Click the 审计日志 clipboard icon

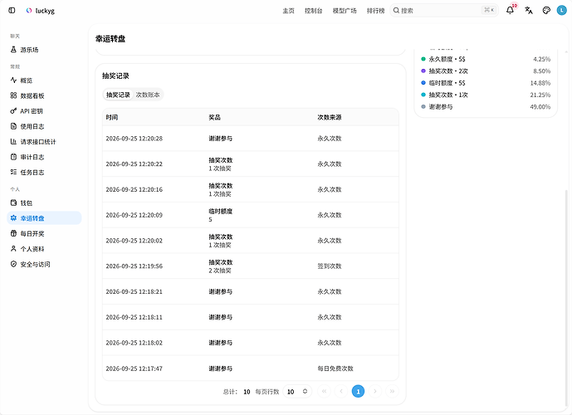click(x=13, y=157)
